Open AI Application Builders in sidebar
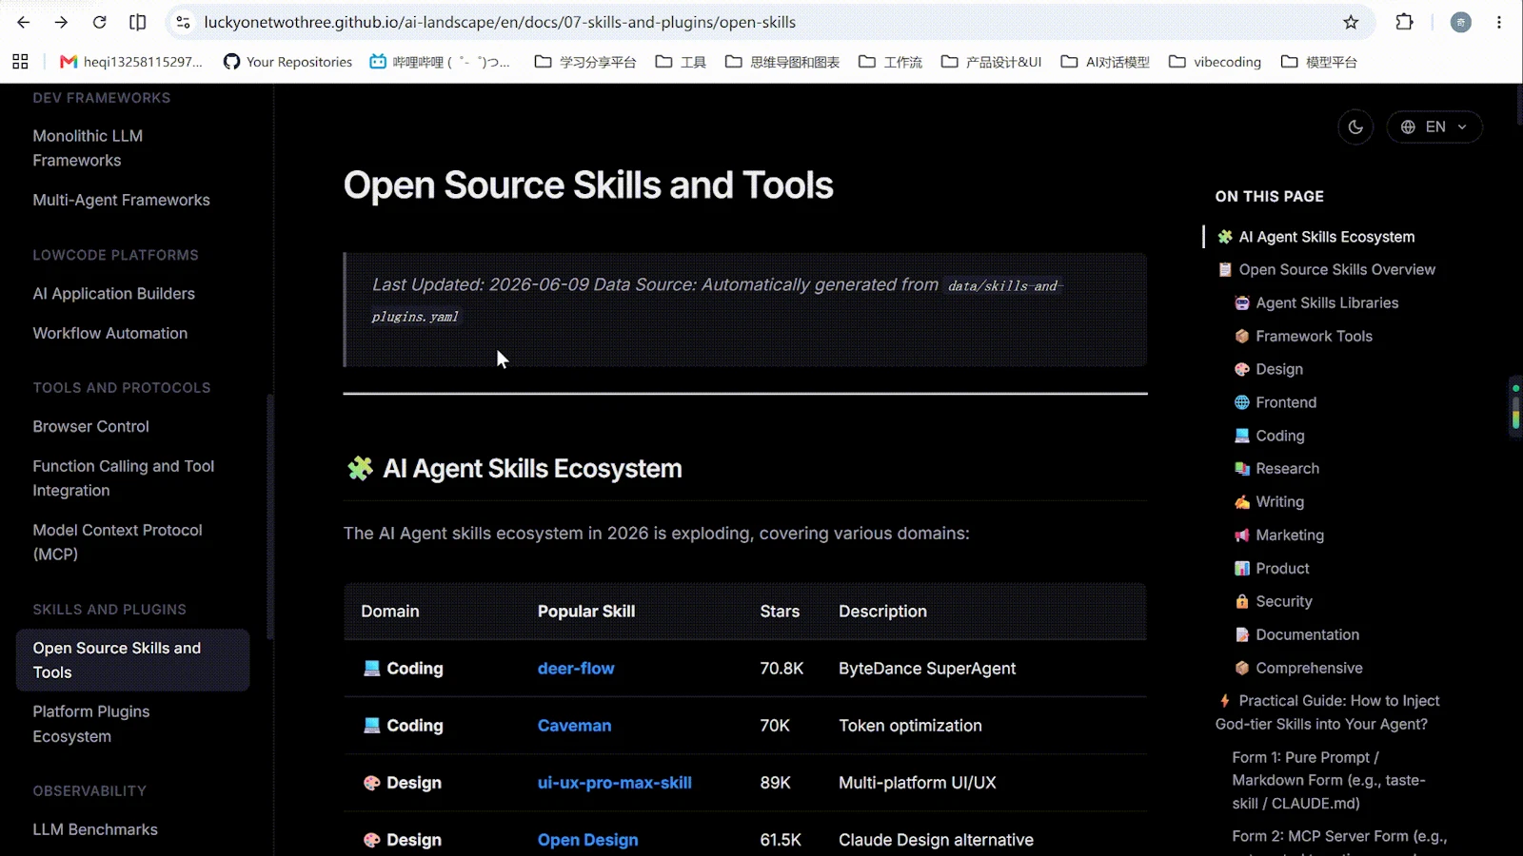 point(114,294)
